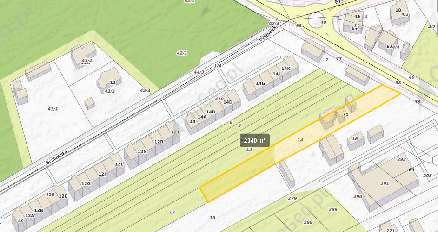Select building number 18
Image resolution: width=438 pixels, height=232 pixels.
tap(398, 10)
